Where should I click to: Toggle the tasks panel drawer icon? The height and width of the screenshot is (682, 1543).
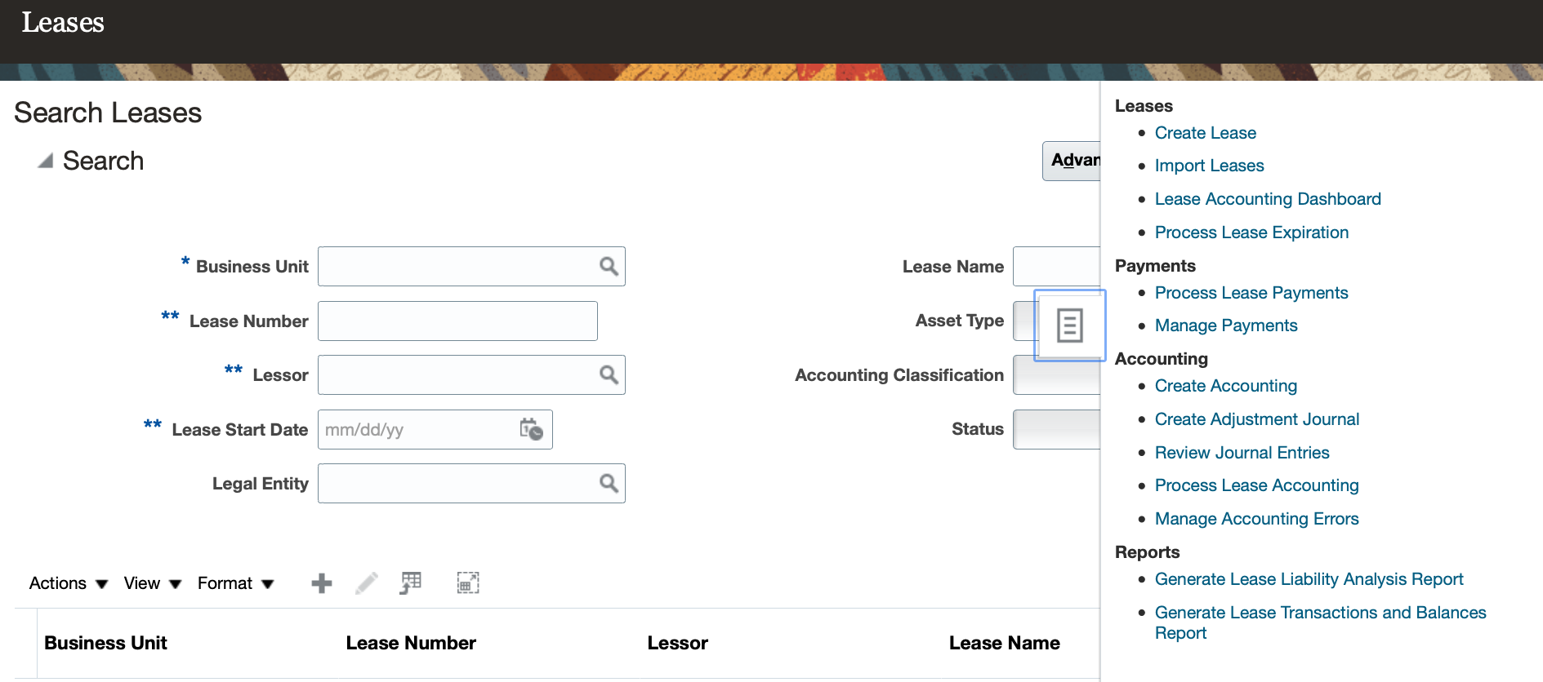tap(1069, 325)
